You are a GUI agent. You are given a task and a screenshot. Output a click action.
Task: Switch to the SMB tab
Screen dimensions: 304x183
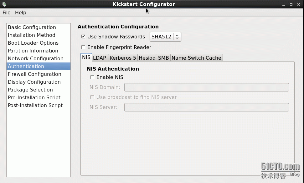click(x=163, y=58)
